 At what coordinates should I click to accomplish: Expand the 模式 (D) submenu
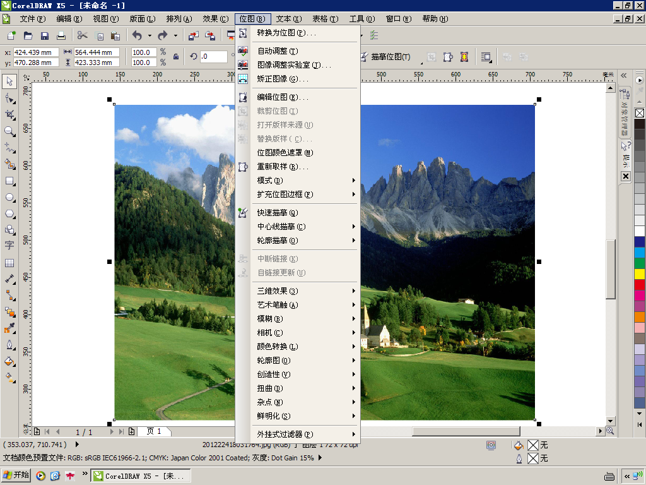[x=306, y=181]
